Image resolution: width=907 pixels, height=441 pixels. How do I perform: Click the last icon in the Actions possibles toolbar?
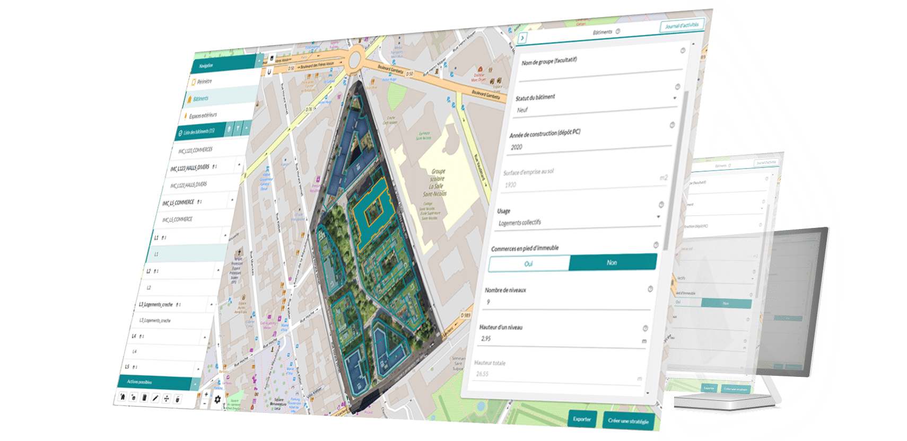pyautogui.click(x=178, y=399)
